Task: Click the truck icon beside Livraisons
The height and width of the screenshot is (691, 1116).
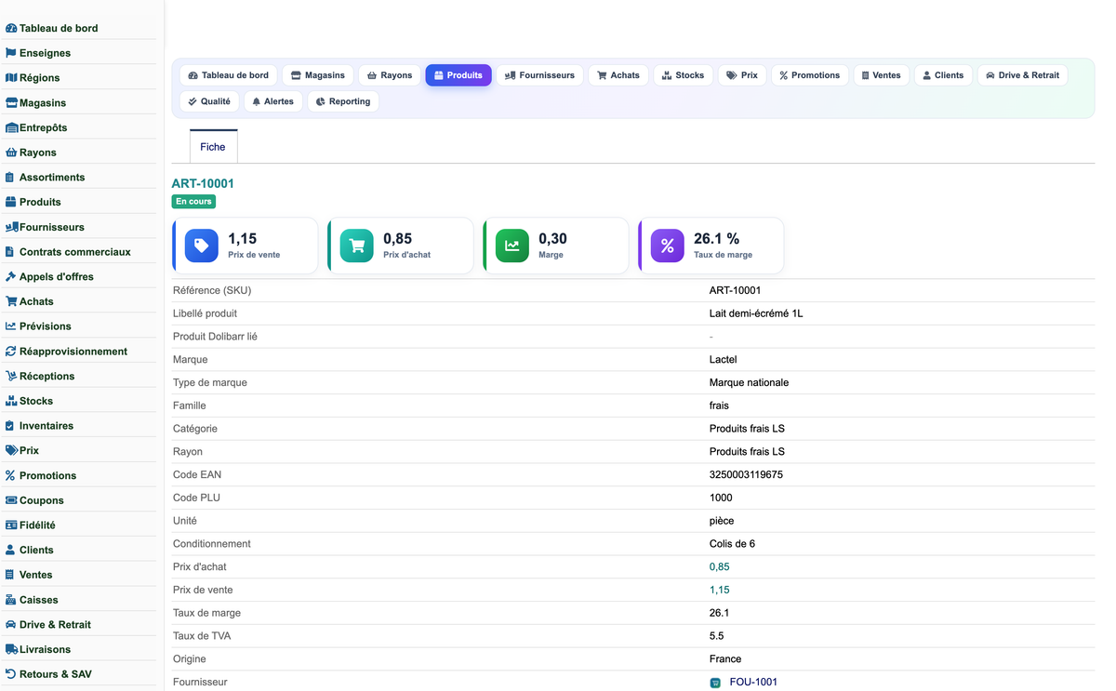Action: coord(12,650)
